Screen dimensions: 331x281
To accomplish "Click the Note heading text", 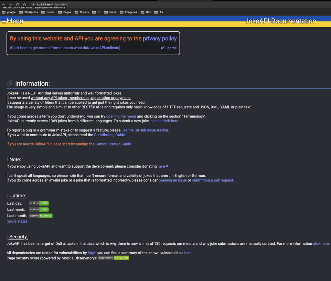I will coord(15,159).
